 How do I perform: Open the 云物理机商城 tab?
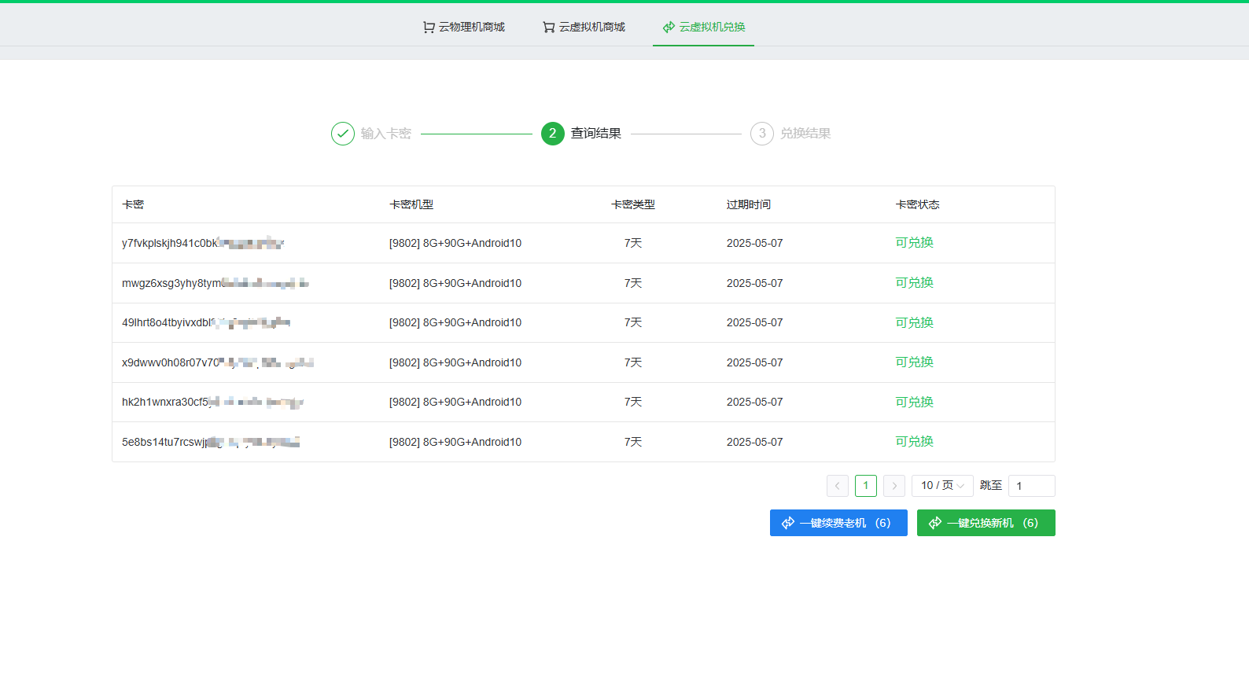pos(471,28)
